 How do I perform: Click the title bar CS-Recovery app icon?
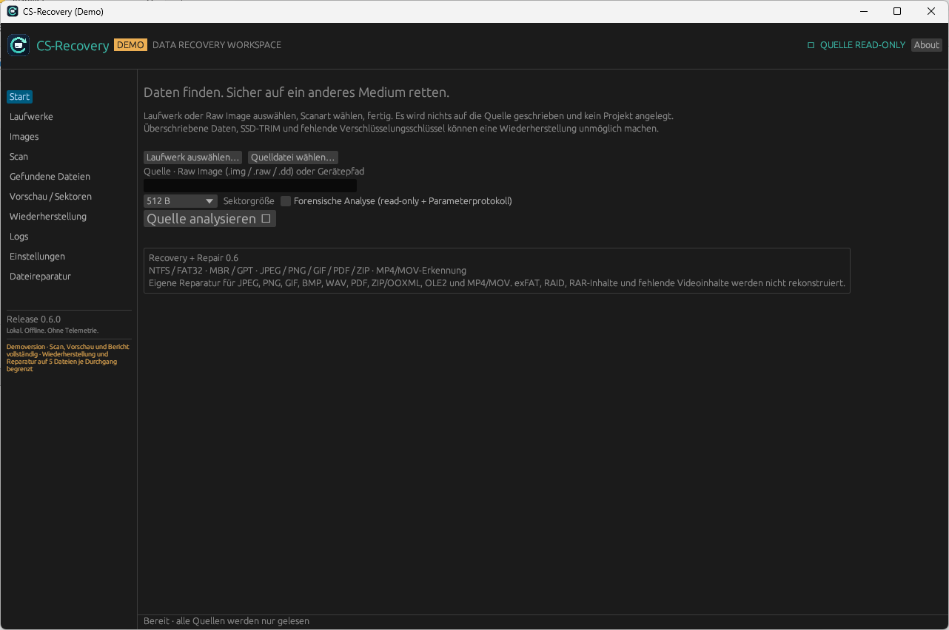[x=13, y=11]
